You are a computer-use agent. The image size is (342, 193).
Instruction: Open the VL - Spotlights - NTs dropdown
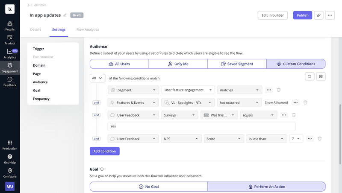188,102
